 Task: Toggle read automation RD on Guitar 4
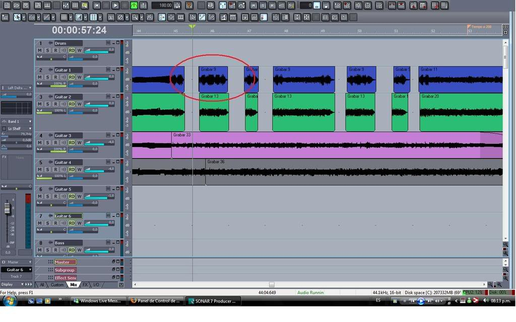click(x=72, y=170)
